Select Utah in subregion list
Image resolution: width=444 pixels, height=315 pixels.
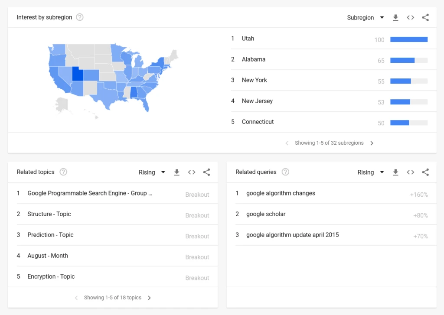333,39
